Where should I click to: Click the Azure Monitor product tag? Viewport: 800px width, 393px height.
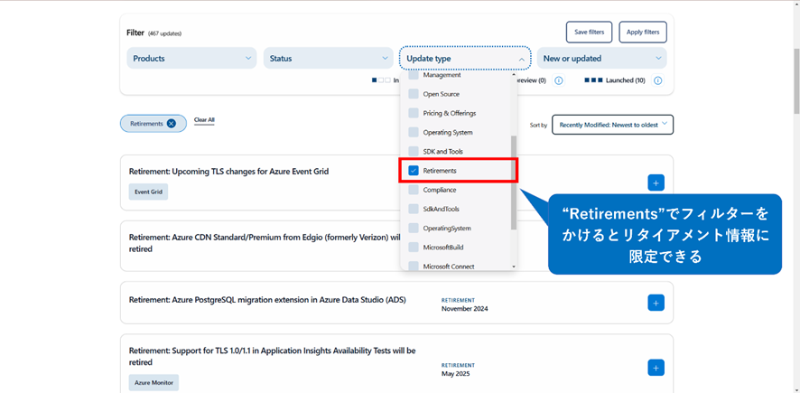pyautogui.click(x=153, y=382)
